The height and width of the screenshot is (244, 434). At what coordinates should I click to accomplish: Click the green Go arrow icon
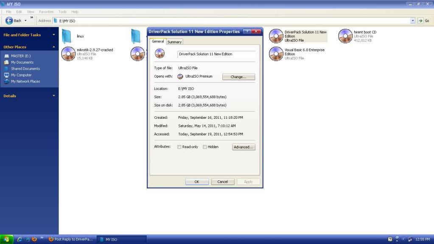420,21
